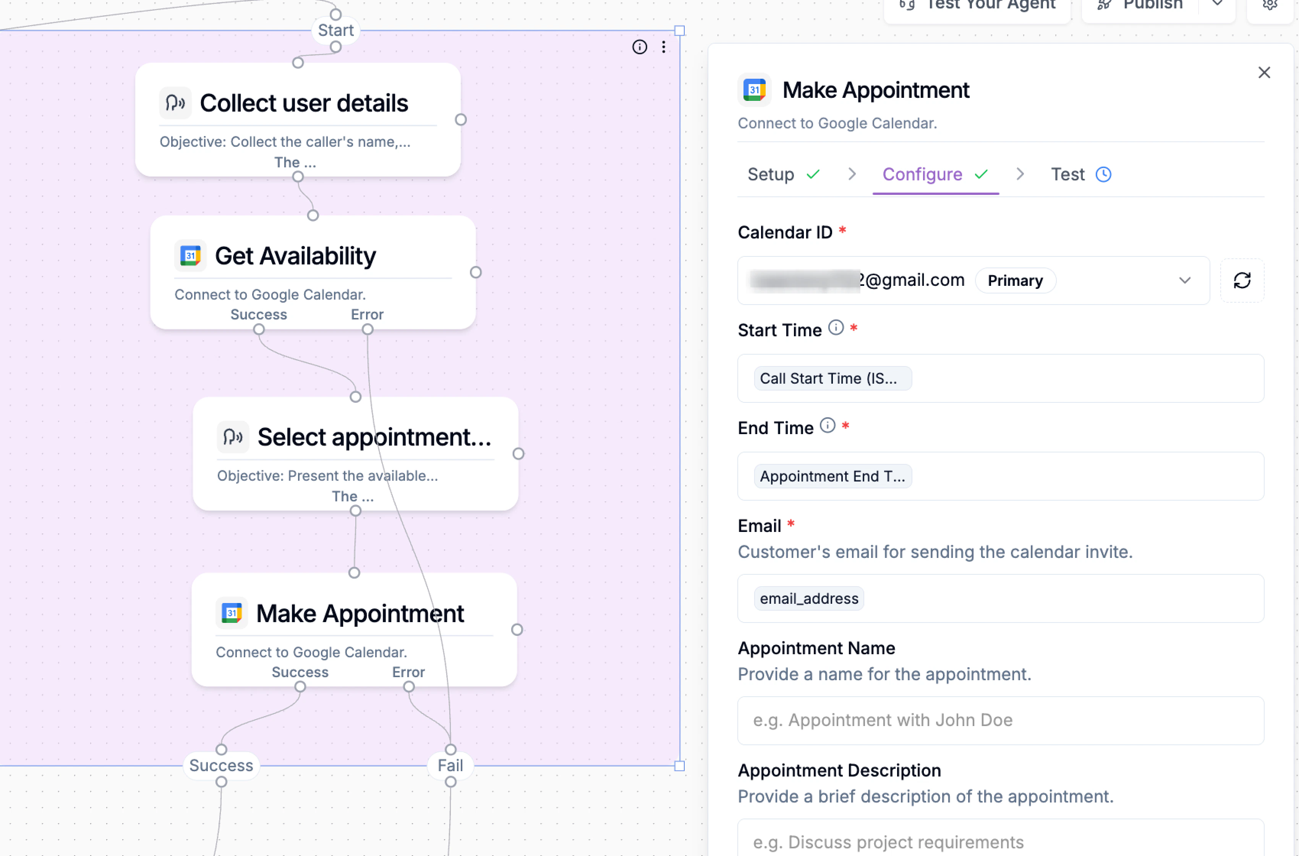Click Google Calendar icon on Get Availability node
1299x856 pixels.
coord(190,256)
